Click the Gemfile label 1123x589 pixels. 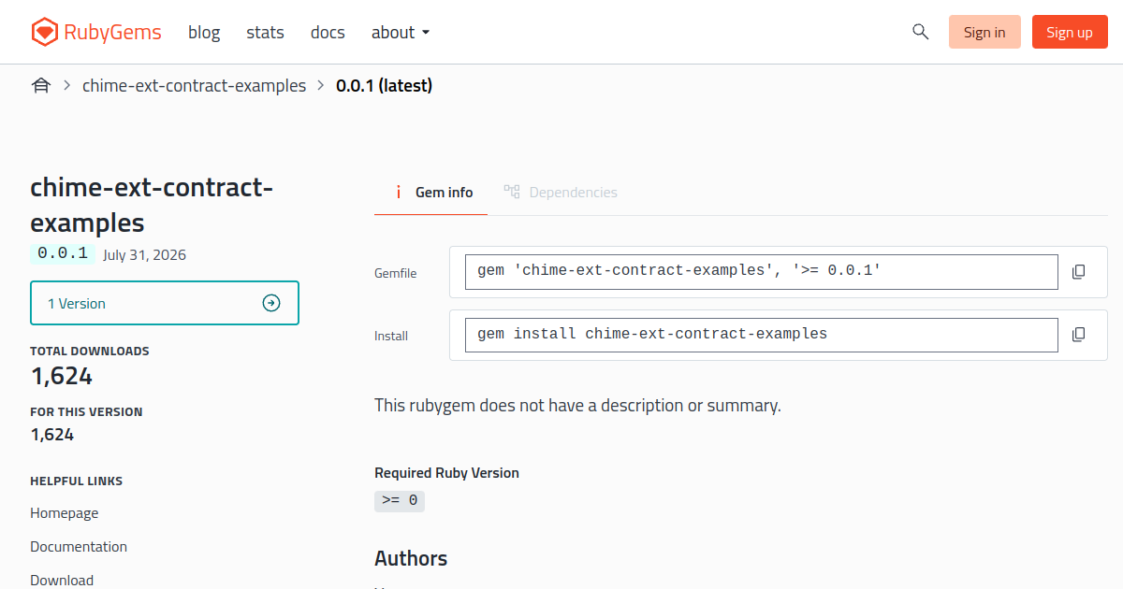396,273
